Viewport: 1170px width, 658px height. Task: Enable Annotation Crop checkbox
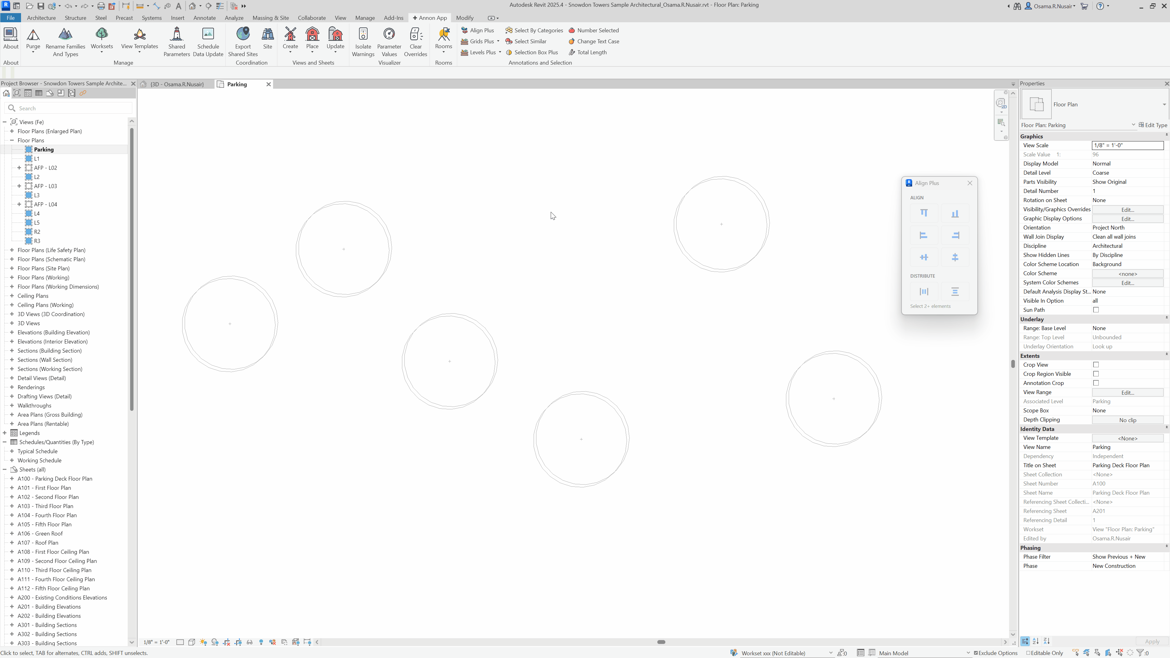pos(1096,383)
